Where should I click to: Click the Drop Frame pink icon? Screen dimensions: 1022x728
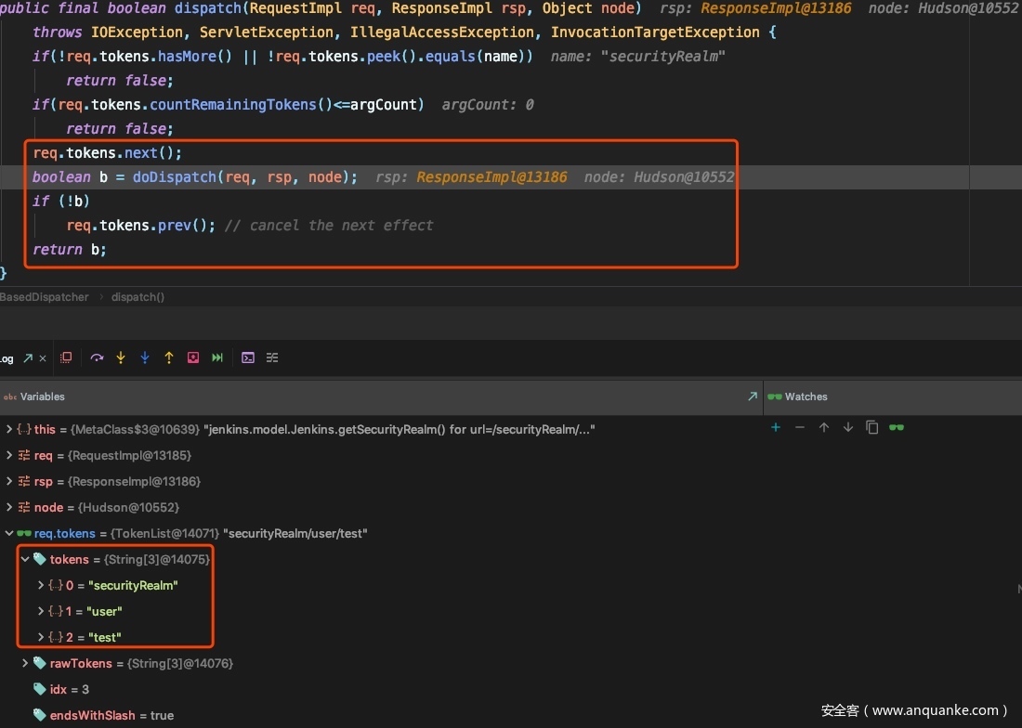193,357
